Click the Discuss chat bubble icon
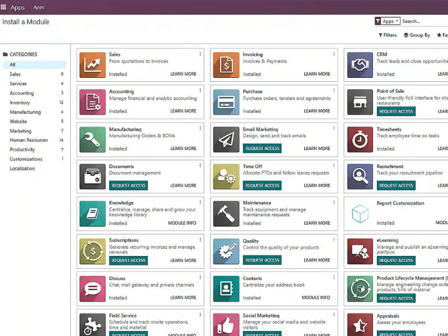This screenshot has width=448, height=336. point(92,288)
